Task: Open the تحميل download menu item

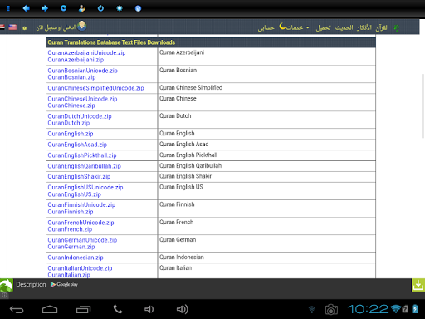Action: [324, 27]
